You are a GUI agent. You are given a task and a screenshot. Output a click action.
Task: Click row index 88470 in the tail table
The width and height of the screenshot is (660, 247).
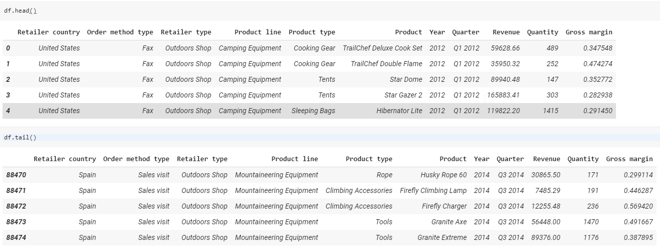(x=16, y=175)
